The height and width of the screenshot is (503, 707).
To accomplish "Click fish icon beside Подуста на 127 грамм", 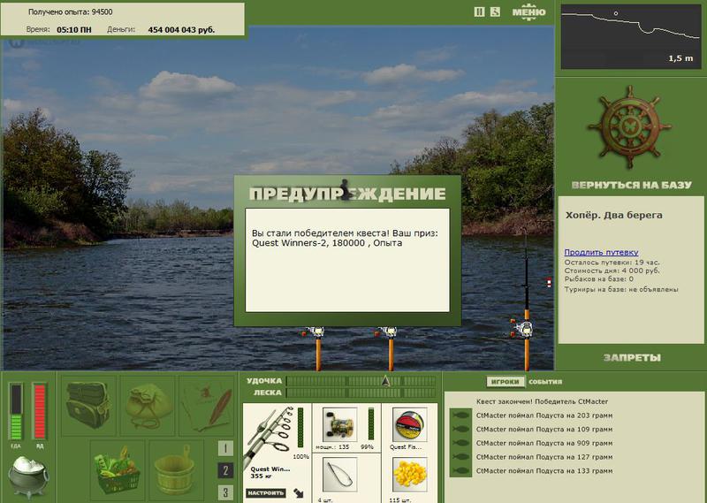I will tap(460, 457).
